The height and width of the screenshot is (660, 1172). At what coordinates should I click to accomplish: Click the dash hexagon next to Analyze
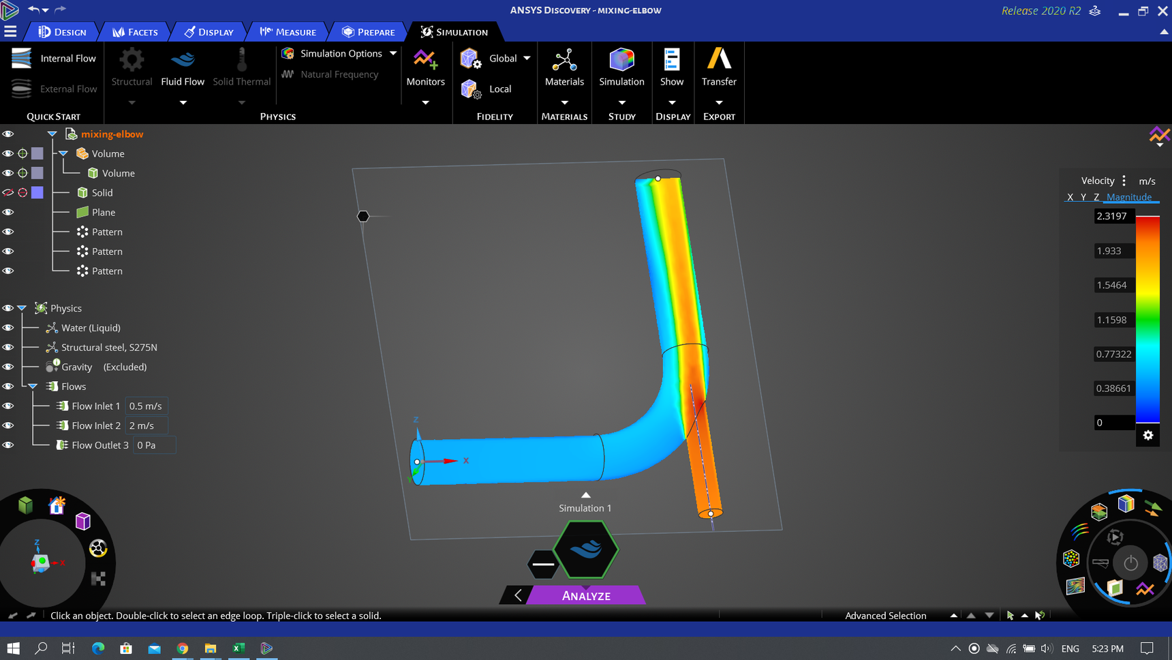pyautogui.click(x=543, y=564)
